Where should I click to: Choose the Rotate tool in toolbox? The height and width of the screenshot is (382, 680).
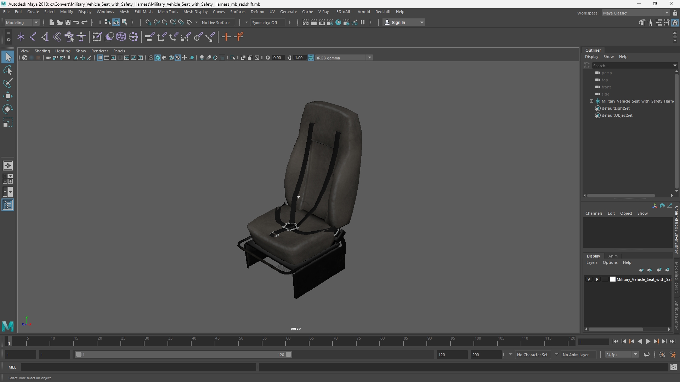point(8,109)
